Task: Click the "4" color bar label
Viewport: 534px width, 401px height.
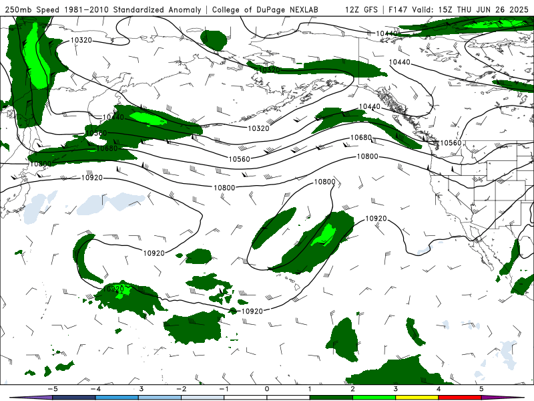Action: coord(439,389)
